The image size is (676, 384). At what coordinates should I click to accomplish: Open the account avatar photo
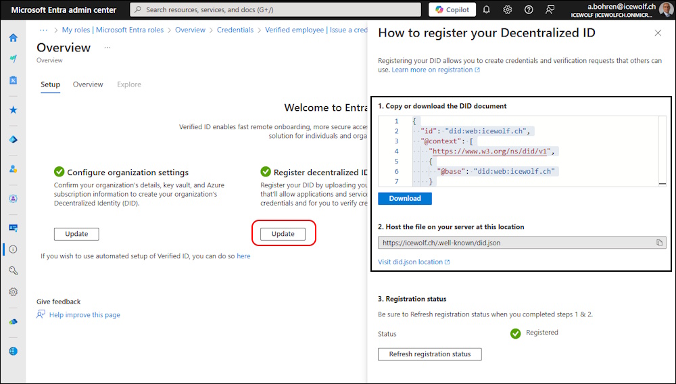tap(666, 9)
